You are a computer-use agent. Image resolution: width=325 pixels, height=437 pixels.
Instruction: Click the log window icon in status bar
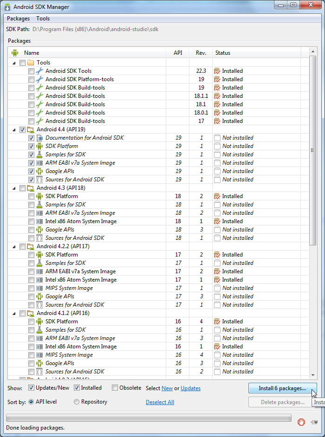(314, 422)
